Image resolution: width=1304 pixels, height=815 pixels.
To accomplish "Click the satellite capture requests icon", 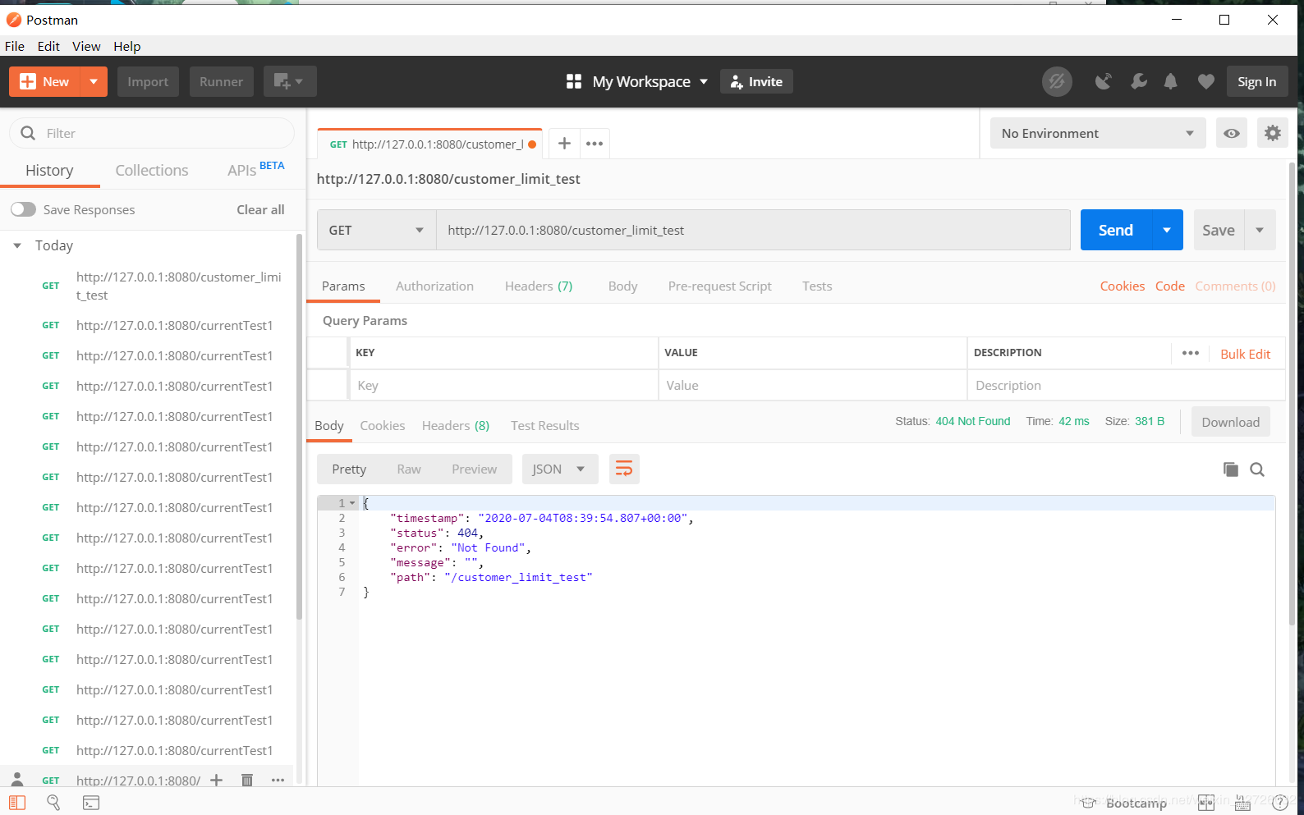I will pos(1103,81).
